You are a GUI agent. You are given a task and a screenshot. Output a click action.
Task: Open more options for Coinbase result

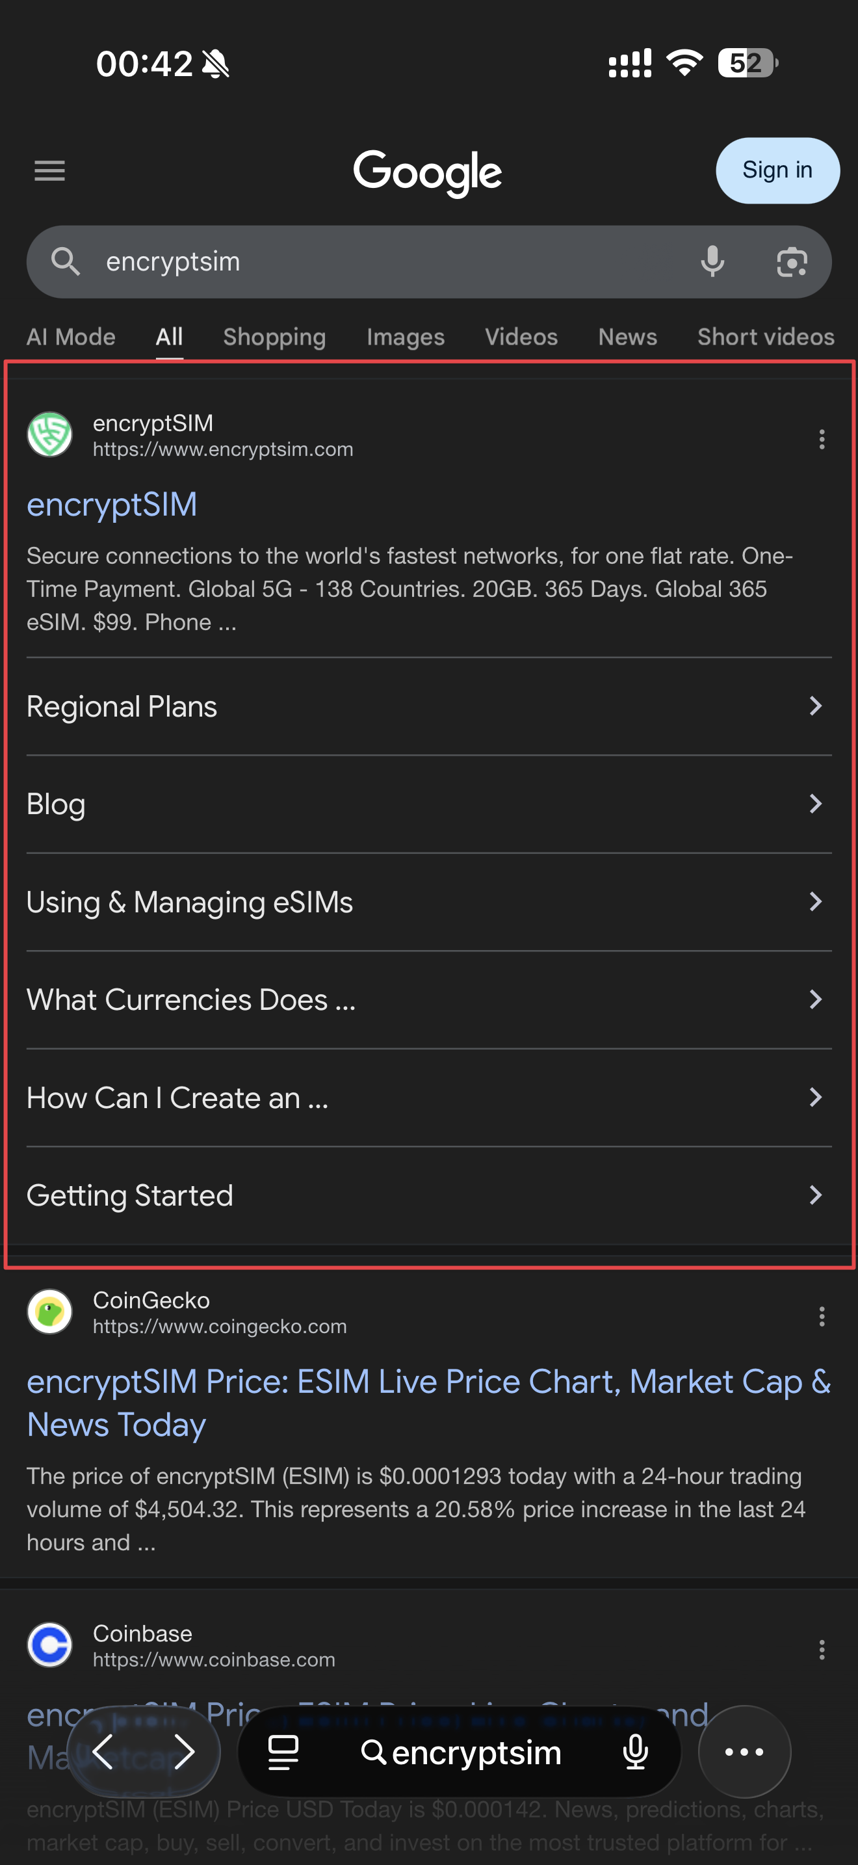coord(821,1649)
